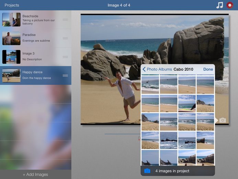Pick bottom-row third photo of beach boulders
The height and width of the screenshot is (179, 238).
187,158
